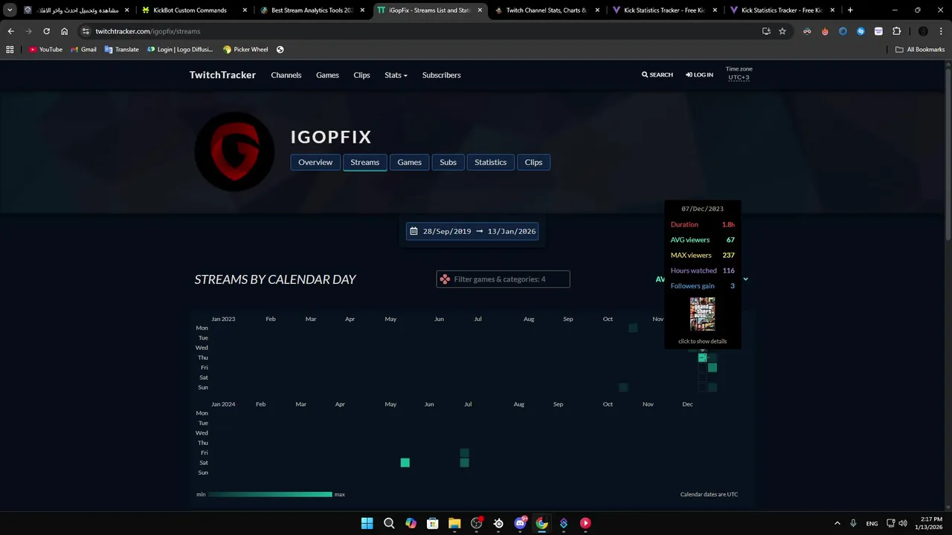Open the Picker Wheel bookmark
The width and height of the screenshot is (952, 535).
point(245,50)
